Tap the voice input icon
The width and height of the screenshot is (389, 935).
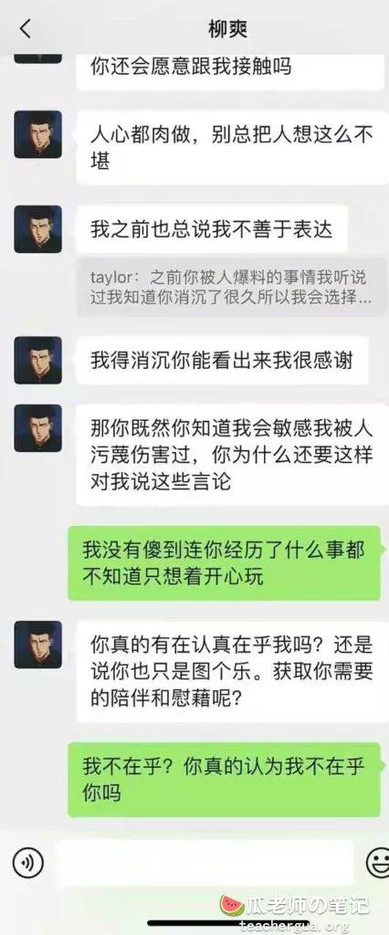click(x=28, y=862)
